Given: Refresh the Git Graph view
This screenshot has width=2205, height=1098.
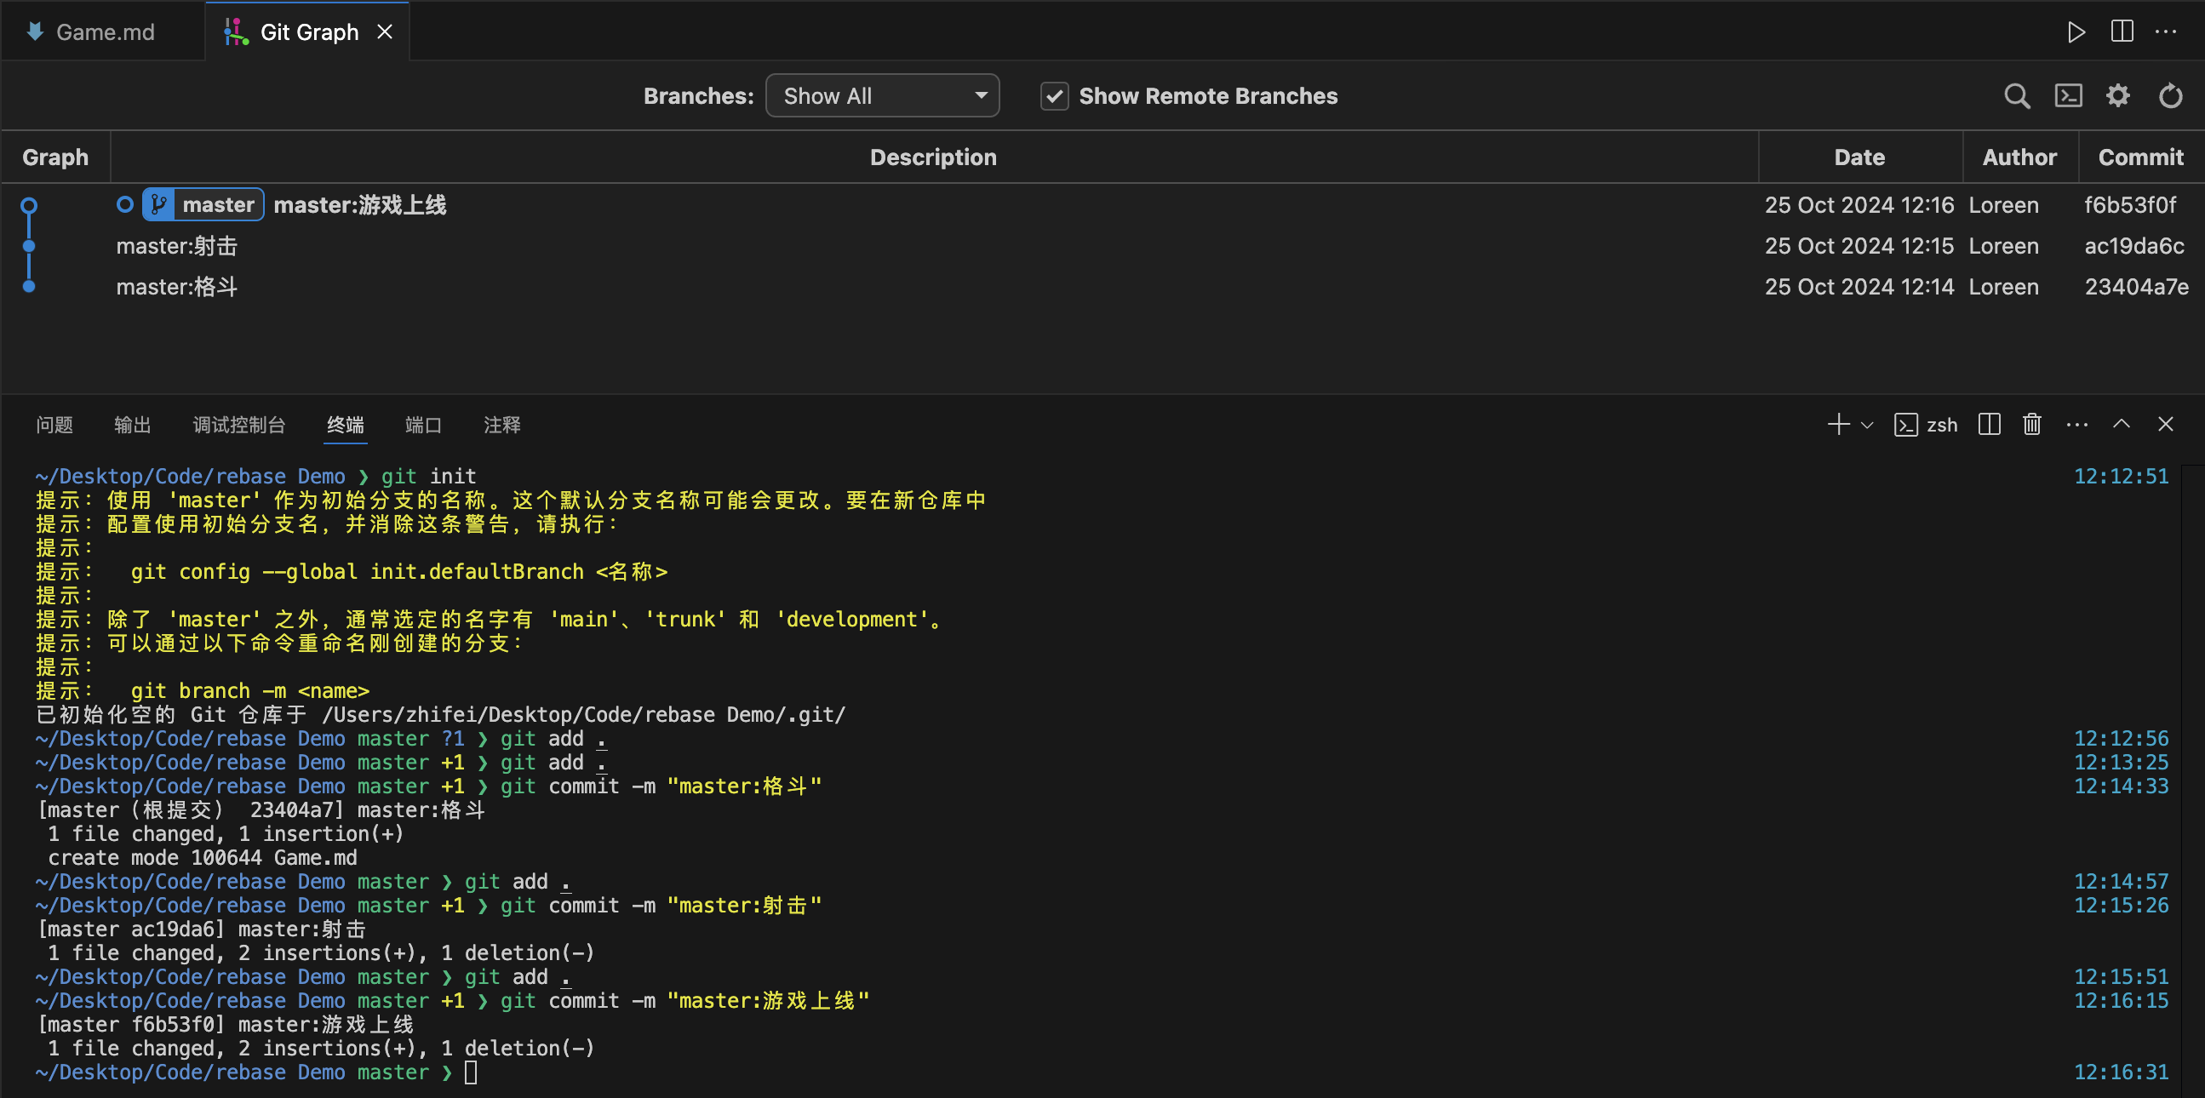Looking at the screenshot, I should tap(2170, 96).
